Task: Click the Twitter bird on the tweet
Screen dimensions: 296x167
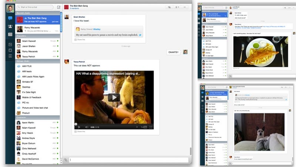Action: point(140,35)
